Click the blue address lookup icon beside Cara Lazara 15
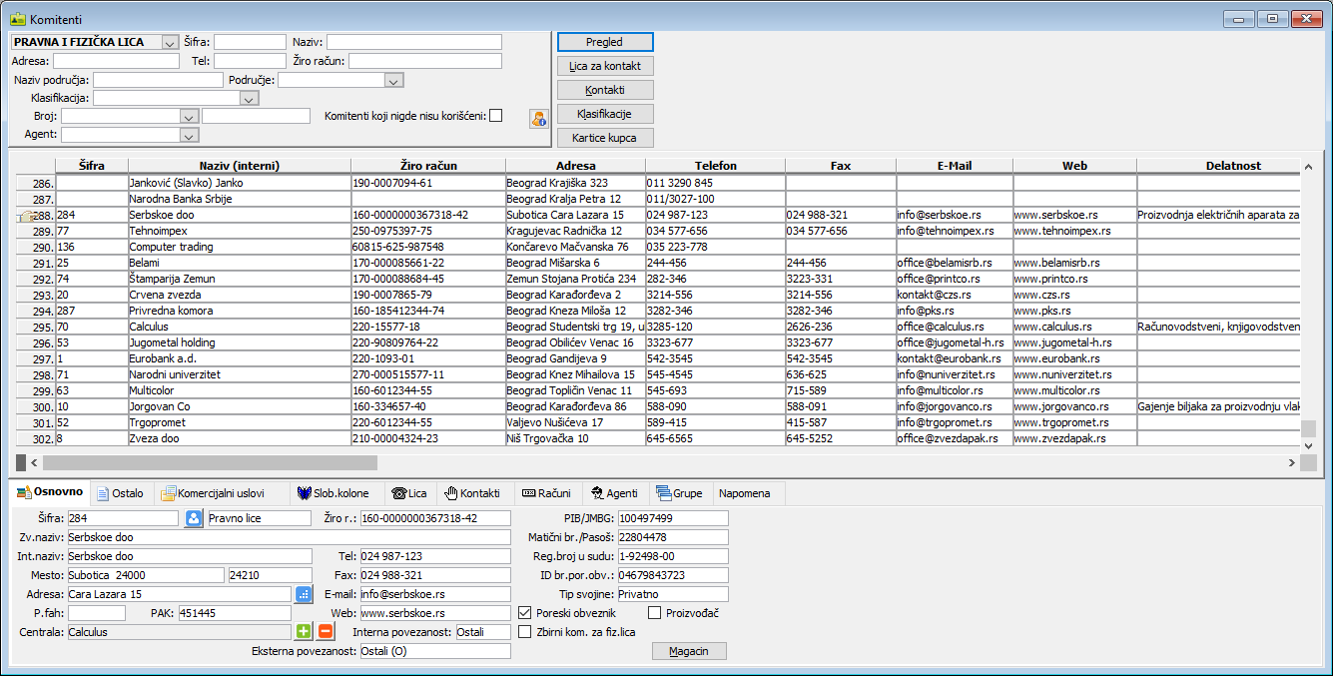 pos(305,594)
